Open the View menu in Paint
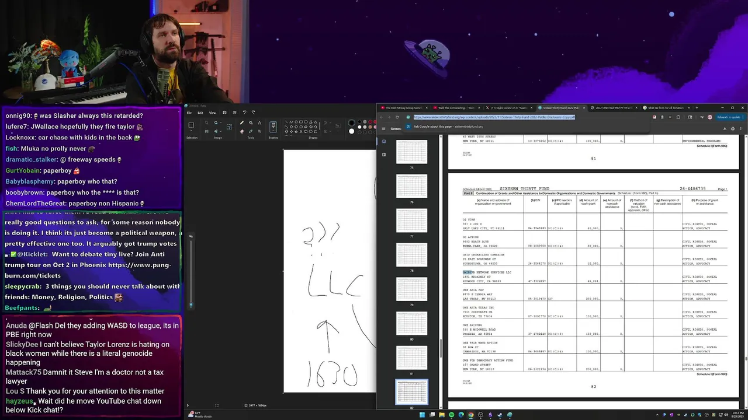Image resolution: width=748 pixels, height=420 pixels. [213, 113]
